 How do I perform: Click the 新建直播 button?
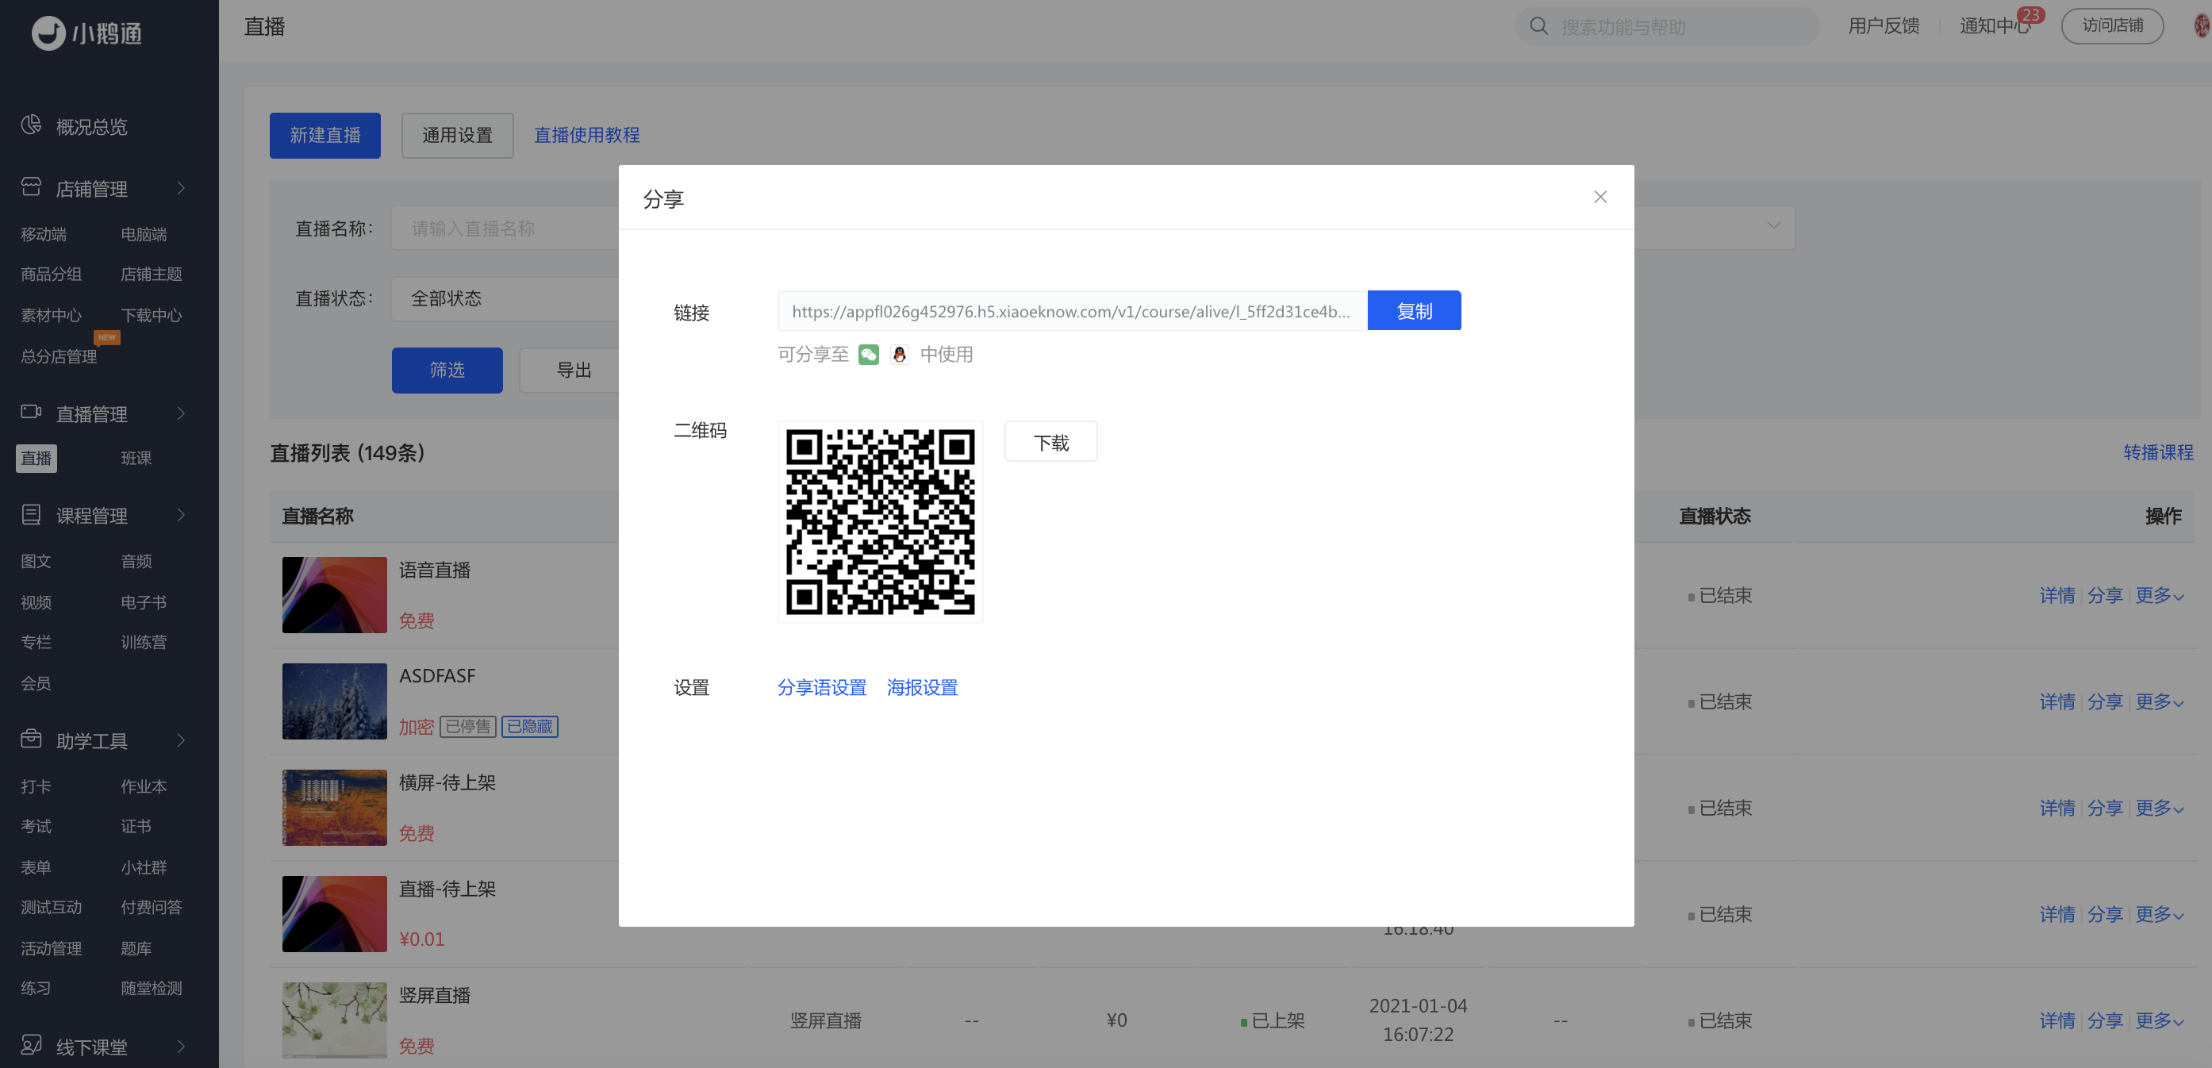pos(325,135)
